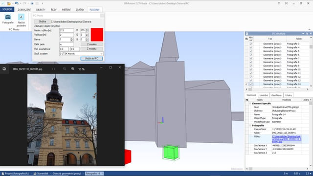Toggle visibility checkbox for Fotografie 9

pyautogui.click(x=251, y=66)
